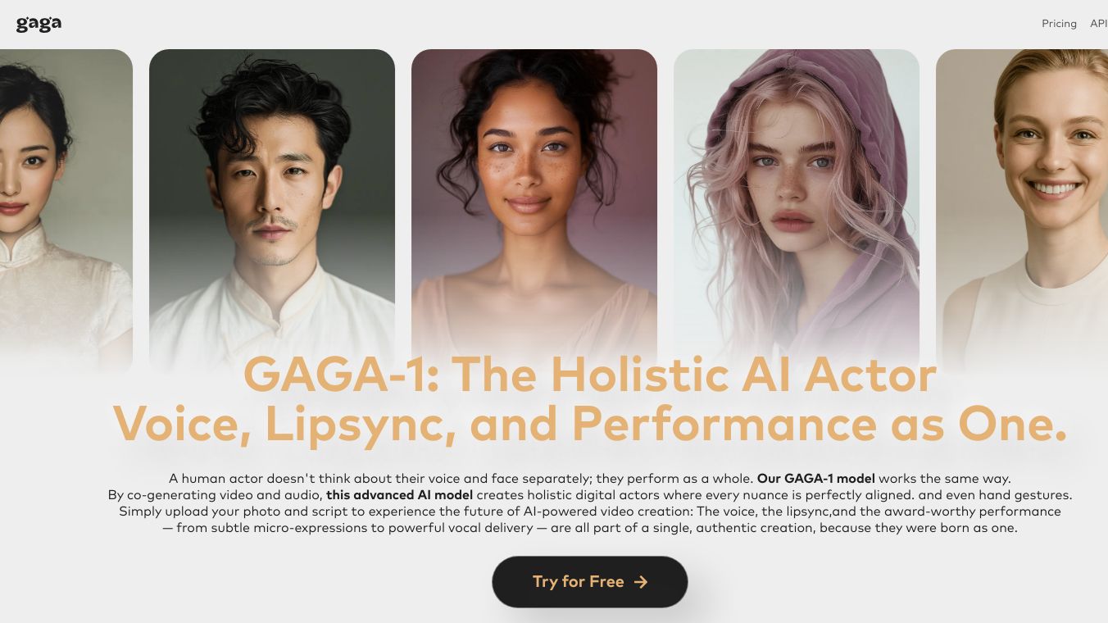This screenshot has height=623, width=1108.
Task: Click the Try for Free button
Action: pos(589,582)
